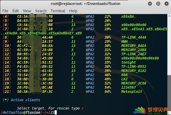Maximize the terminal window
Screen dimensions: 171x115
158,4
